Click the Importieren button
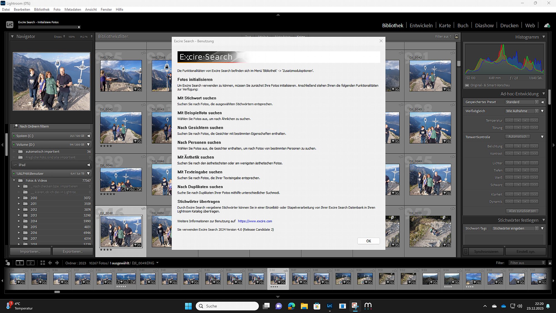This screenshot has height=313, width=556. click(x=30, y=252)
